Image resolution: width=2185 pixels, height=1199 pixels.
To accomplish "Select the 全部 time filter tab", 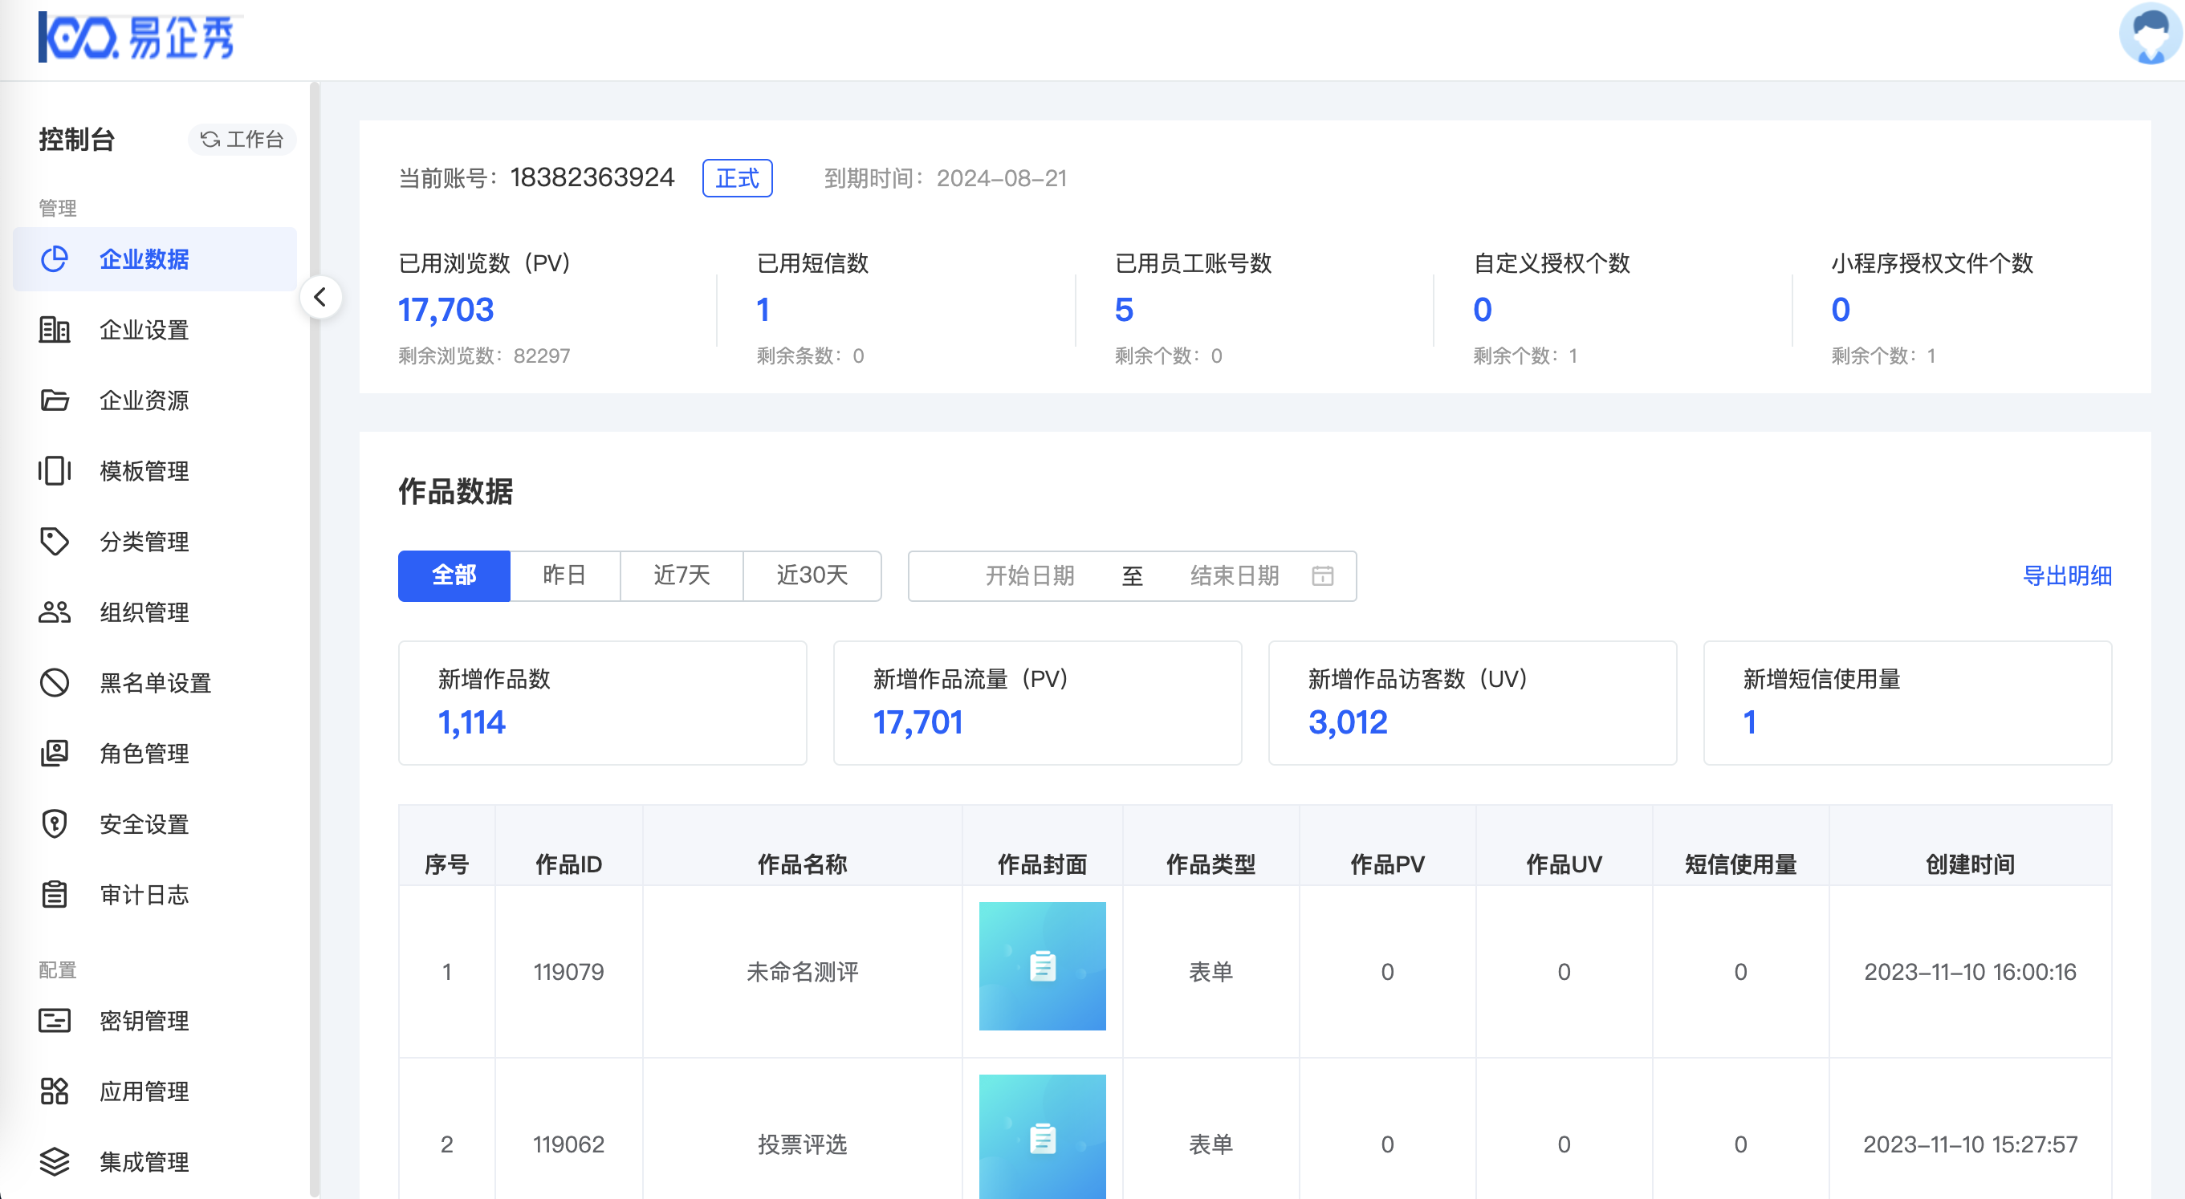I will click(454, 575).
